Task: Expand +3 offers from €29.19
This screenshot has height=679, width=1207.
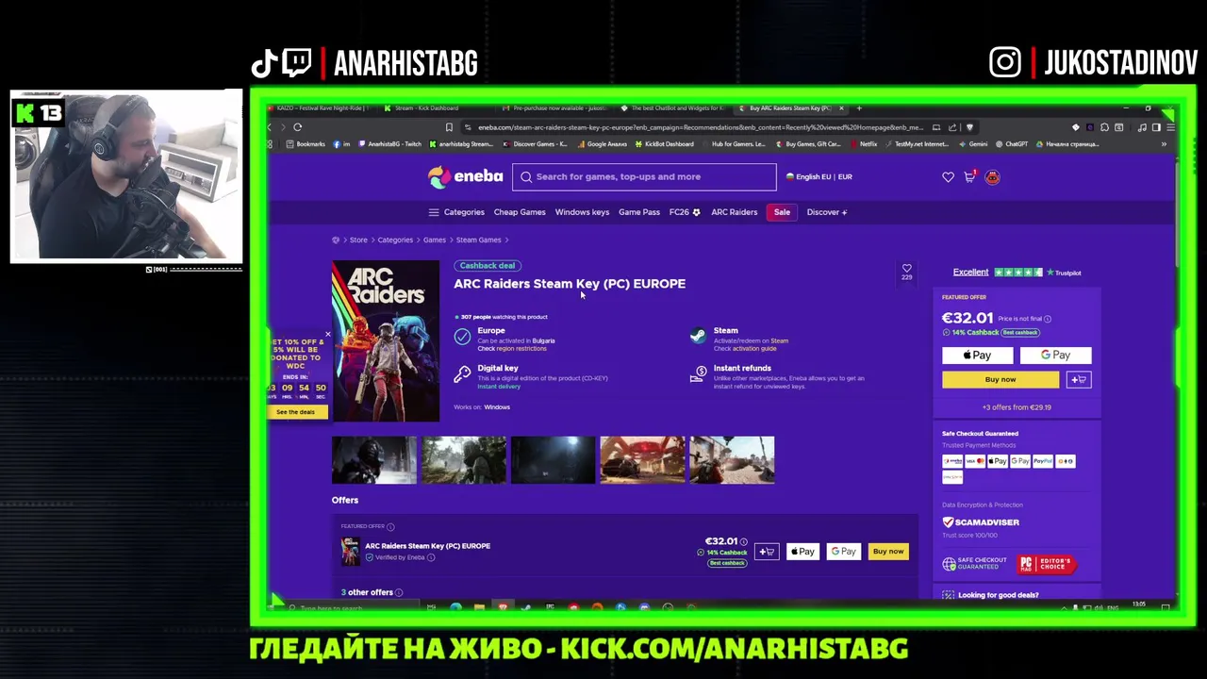Action: point(1017,407)
